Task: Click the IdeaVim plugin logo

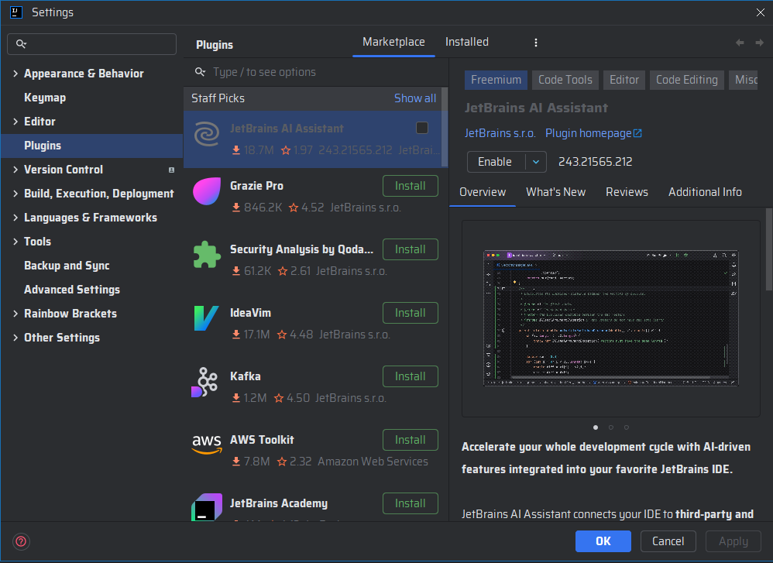Action: click(x=207, y=318)
